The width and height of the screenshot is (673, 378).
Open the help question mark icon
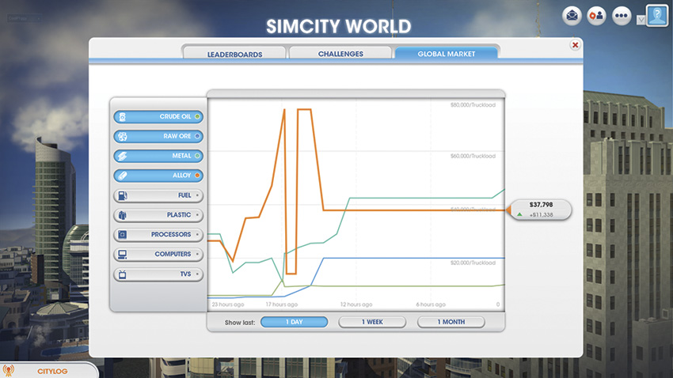tap(657, 16)
